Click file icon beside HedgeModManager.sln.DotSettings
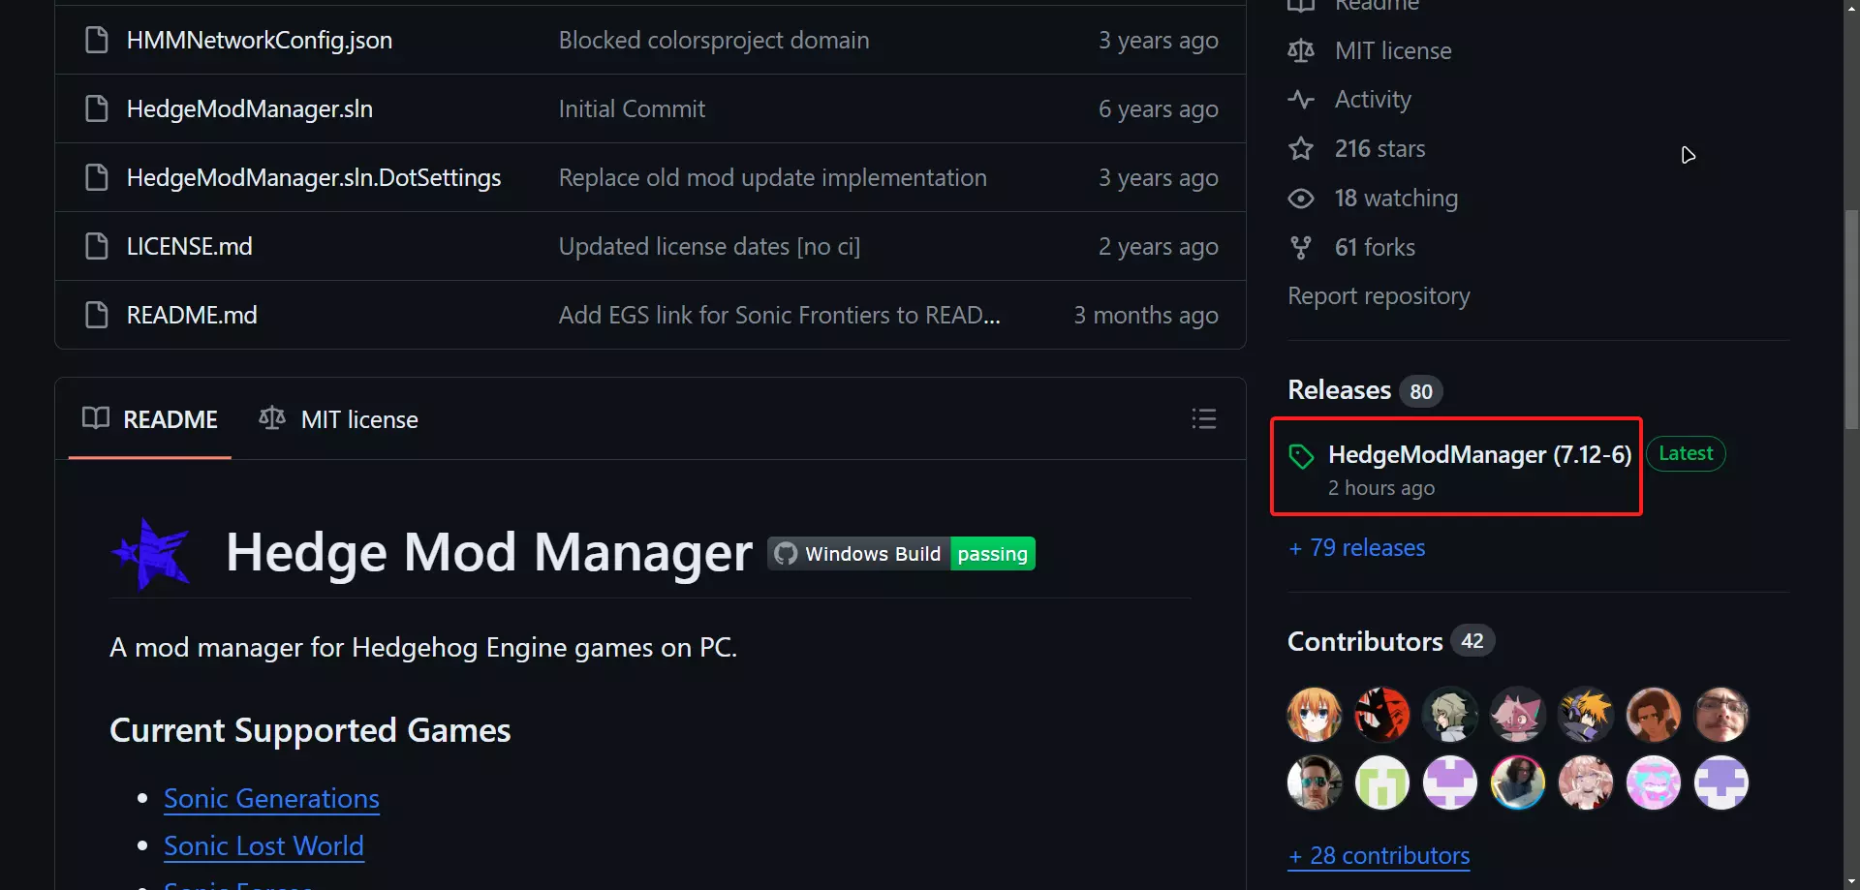 click(97, 177)
